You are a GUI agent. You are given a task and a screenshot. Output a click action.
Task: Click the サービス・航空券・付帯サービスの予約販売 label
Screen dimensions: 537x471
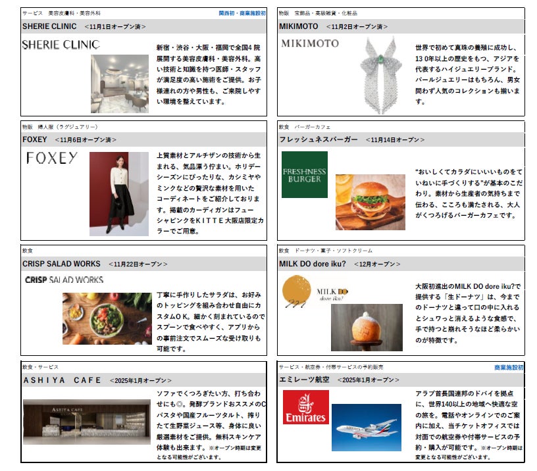point(331,367)
